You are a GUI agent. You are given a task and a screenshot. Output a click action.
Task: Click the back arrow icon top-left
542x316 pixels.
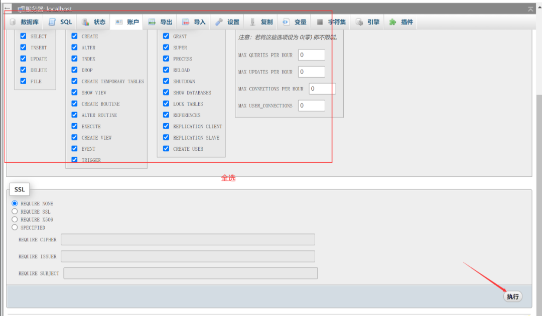click(7, 9)
